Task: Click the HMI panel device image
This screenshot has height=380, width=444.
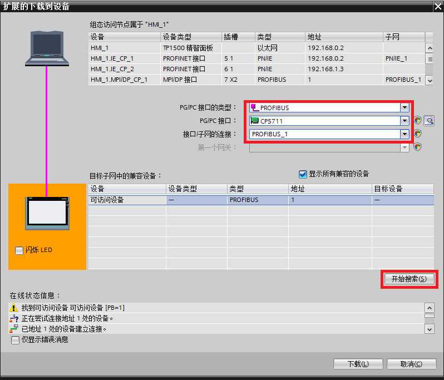Action: (x=47, y=213)
